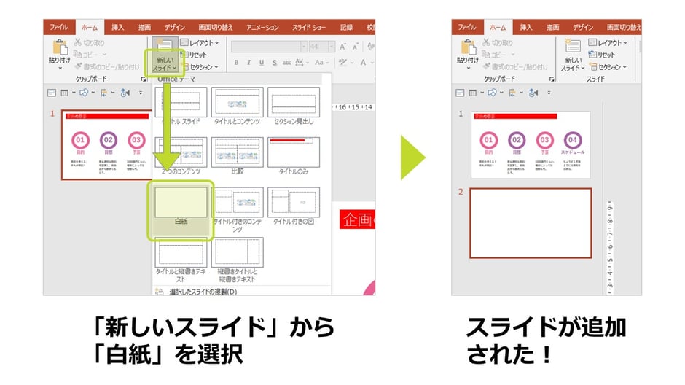
Task: Customize quick access toolbar arrow in left screenshot
Action: point(141,93)
